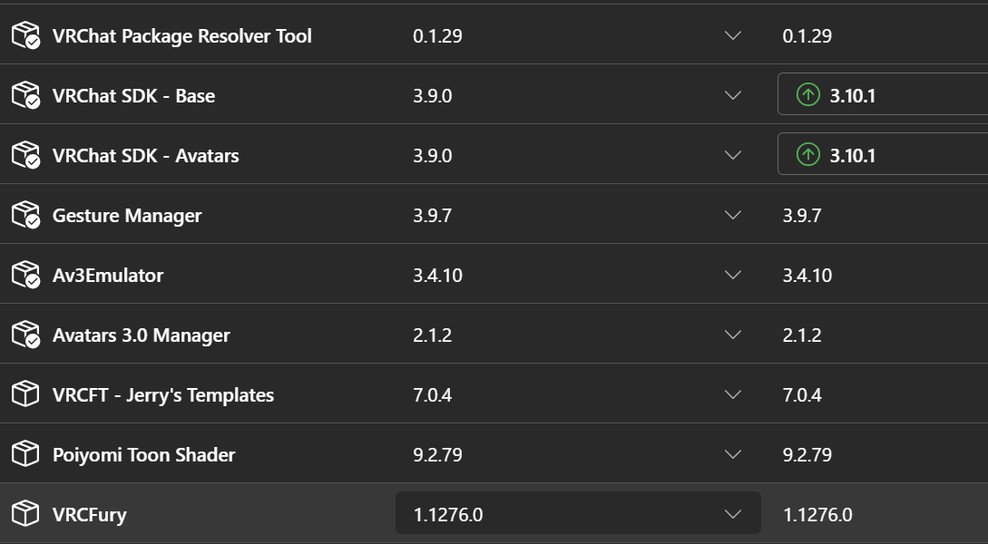This screenshot has width=988, height=544.
Task: Open Avatars 3.0 Manager version dropdown
Action: (x=733, y=335)
